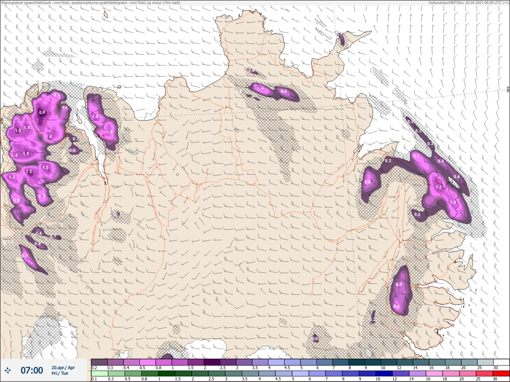Screen dimensions: 510x382
Task: Click the 07:00 forecast time display
Action: click(x=32, y=370)
